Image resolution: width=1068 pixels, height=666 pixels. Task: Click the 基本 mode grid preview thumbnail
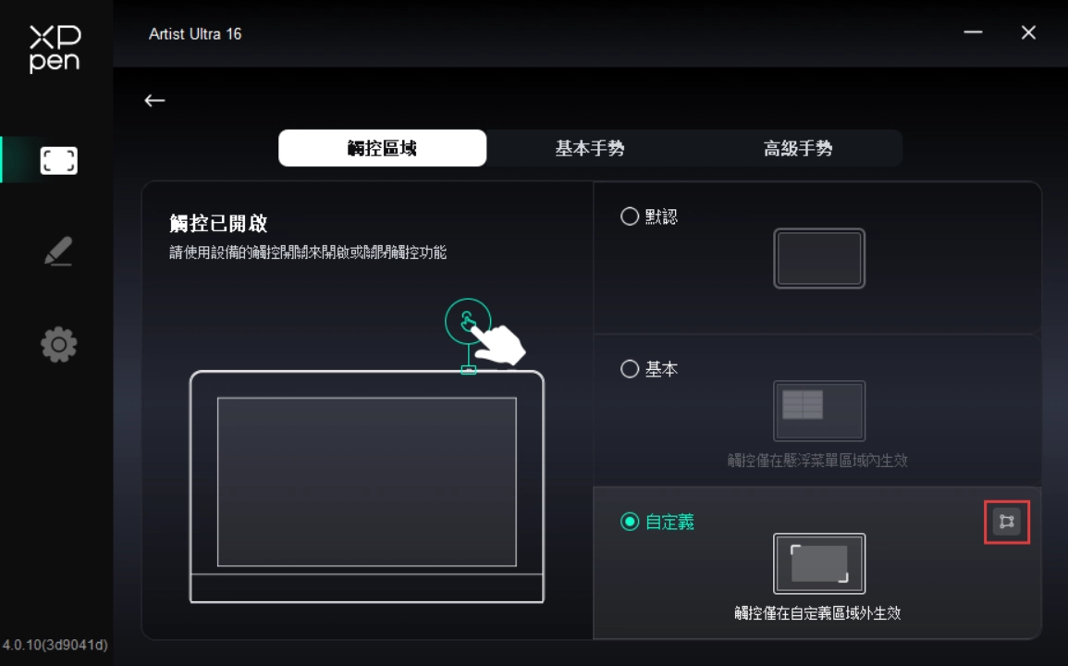pos(819,411)
